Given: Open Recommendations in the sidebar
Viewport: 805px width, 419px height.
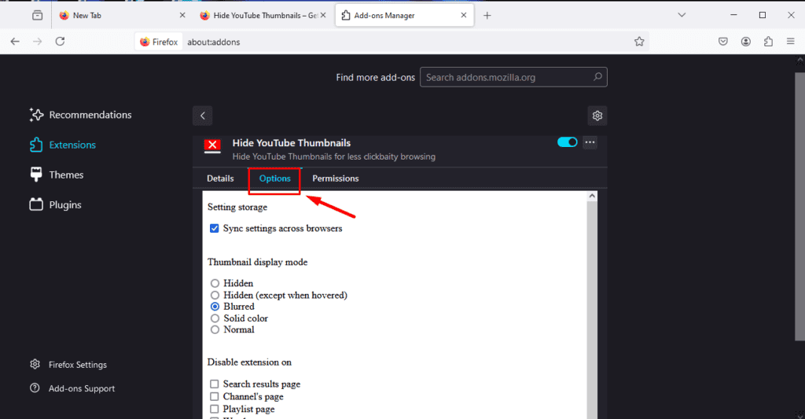Looking at the screenshot, I should click(x=81, y=115).
